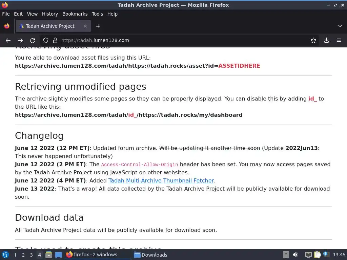Image resolution: width=347 pixels, height=260 pixels.
Task: Open the notification tray icon
Action: point(326,254)
